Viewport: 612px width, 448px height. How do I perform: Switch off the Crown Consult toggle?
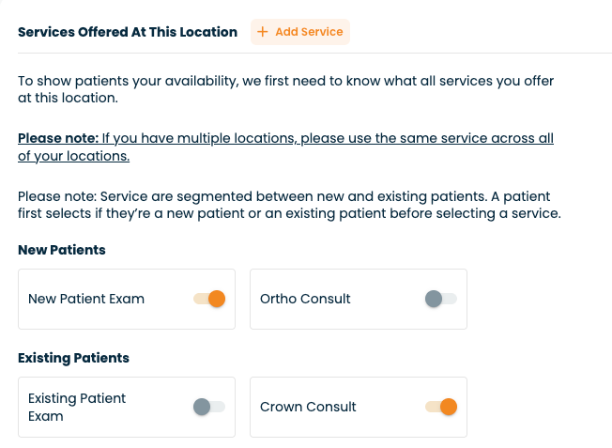[441, 408]
